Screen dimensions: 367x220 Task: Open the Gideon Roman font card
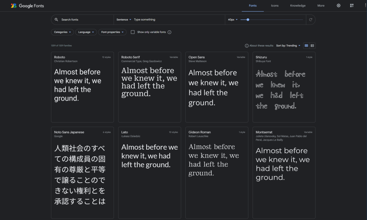217,173
